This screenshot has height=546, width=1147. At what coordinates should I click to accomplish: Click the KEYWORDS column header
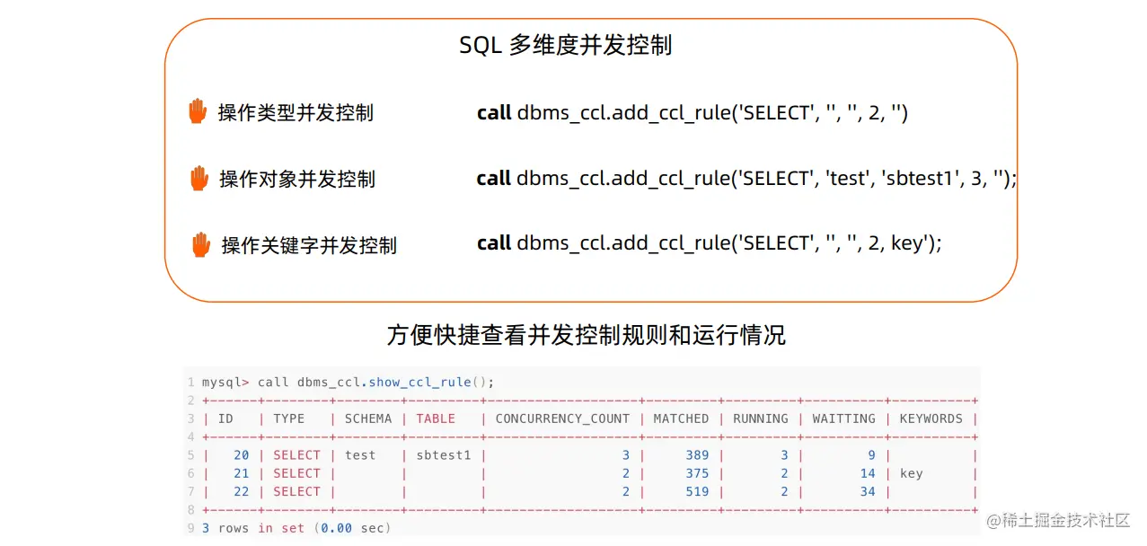tap(931, 418)
